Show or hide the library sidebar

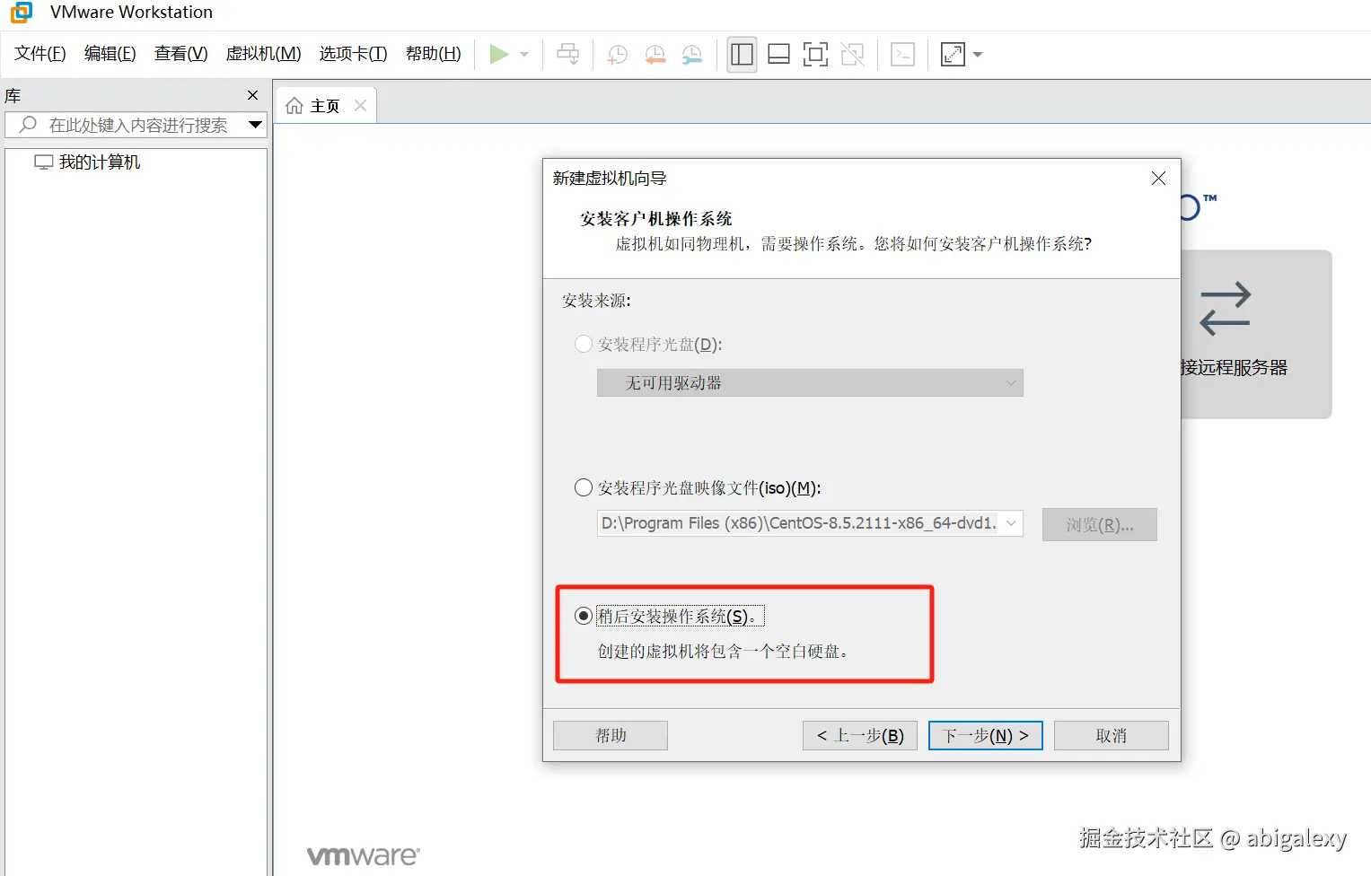coord(742,54)
